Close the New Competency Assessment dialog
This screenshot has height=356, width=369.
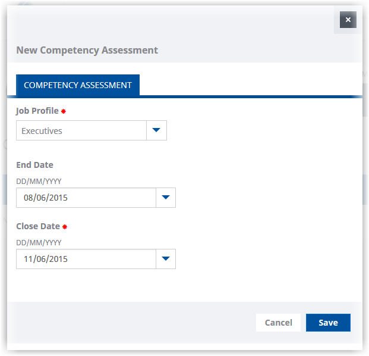[x=348, y=20]
